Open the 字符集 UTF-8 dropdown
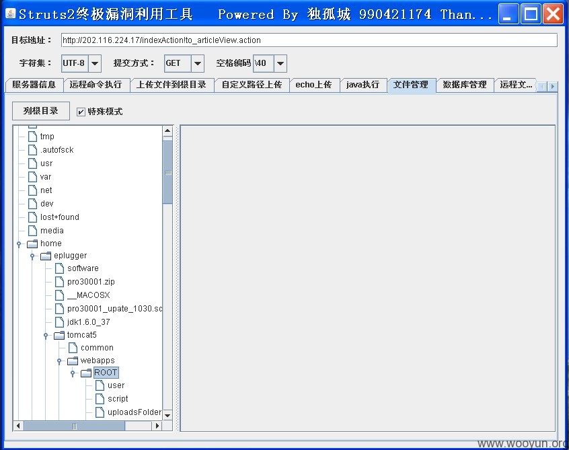Viewport: 569px width, 450px height. click(95, 63)
